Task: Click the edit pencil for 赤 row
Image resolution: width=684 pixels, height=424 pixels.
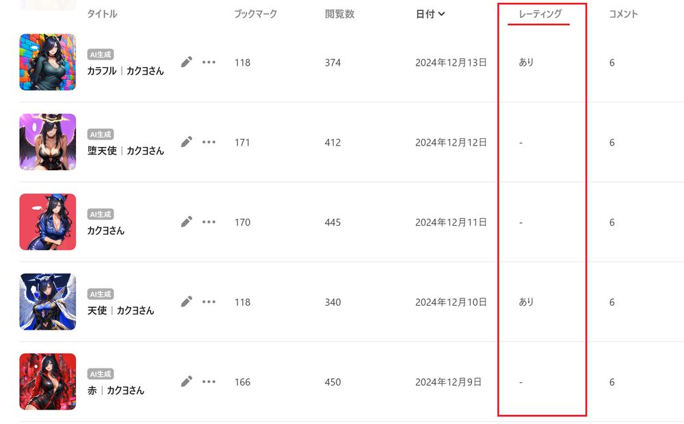Action: (186, 382)
